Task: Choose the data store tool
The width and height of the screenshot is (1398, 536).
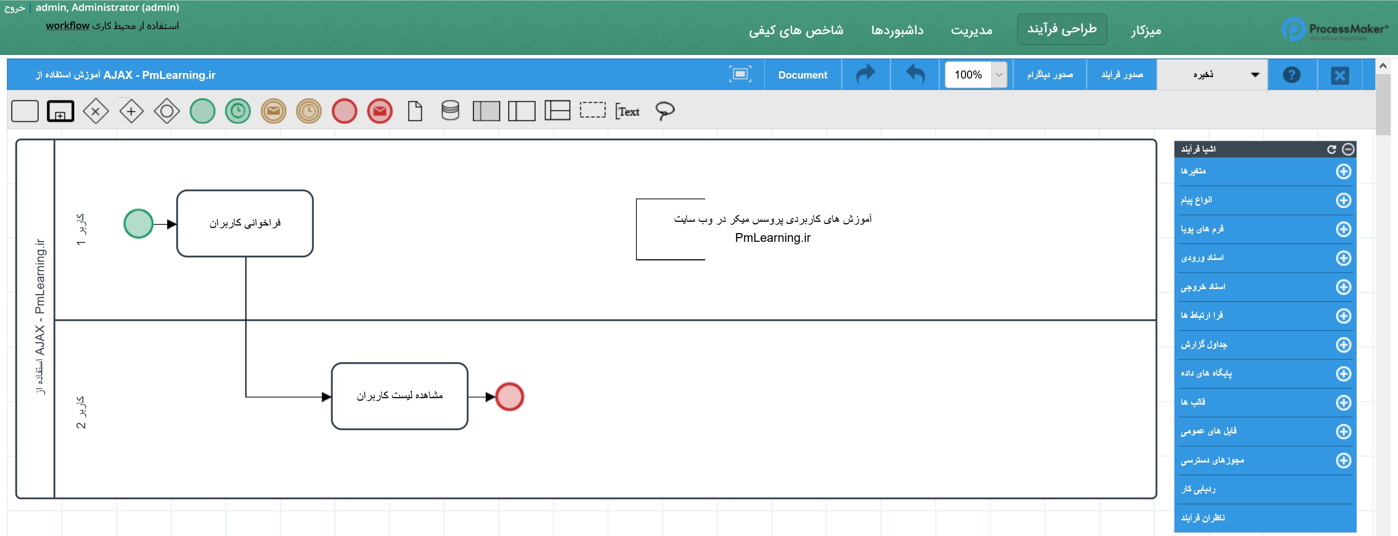Action: pos(450,111)
